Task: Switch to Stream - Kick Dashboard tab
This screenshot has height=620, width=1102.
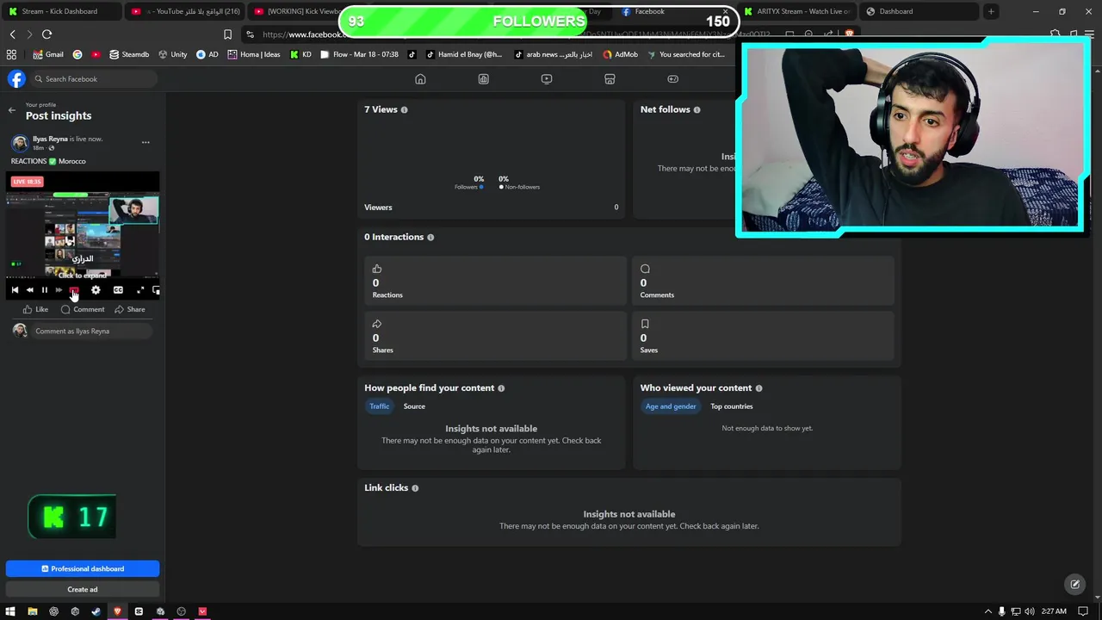Action: pos(60,11)
